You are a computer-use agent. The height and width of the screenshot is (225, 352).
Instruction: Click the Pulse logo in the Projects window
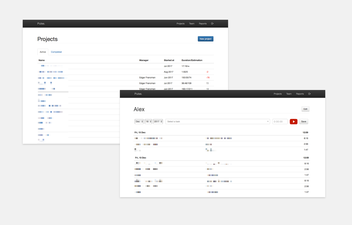pos(41,24)
